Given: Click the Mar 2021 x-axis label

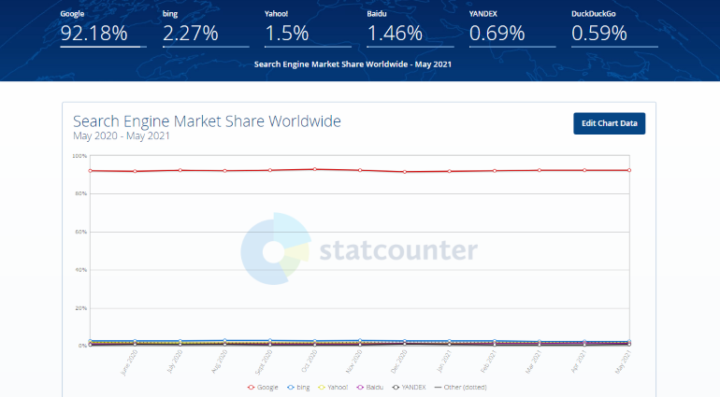Looking at the screenshot, I should 534,362.
